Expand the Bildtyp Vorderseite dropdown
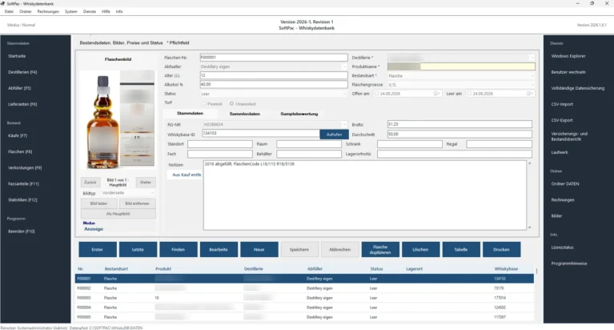This screenshot has width=614, height=330. coord(152,193)
